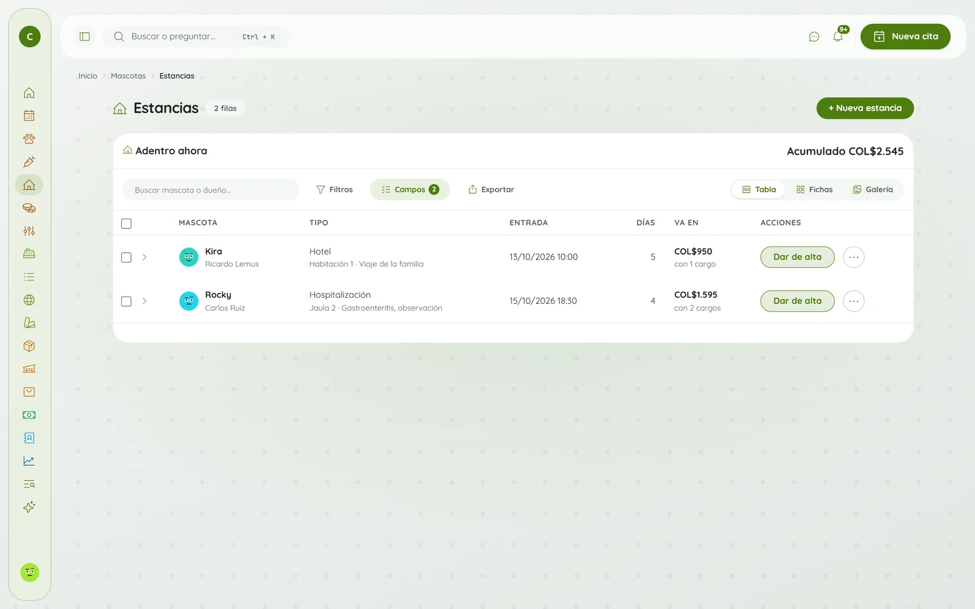Image resolution: width=975 pixels, height=609 pixels.
Task: Click the Nueva cita button
Action: [x=906, y=37]
